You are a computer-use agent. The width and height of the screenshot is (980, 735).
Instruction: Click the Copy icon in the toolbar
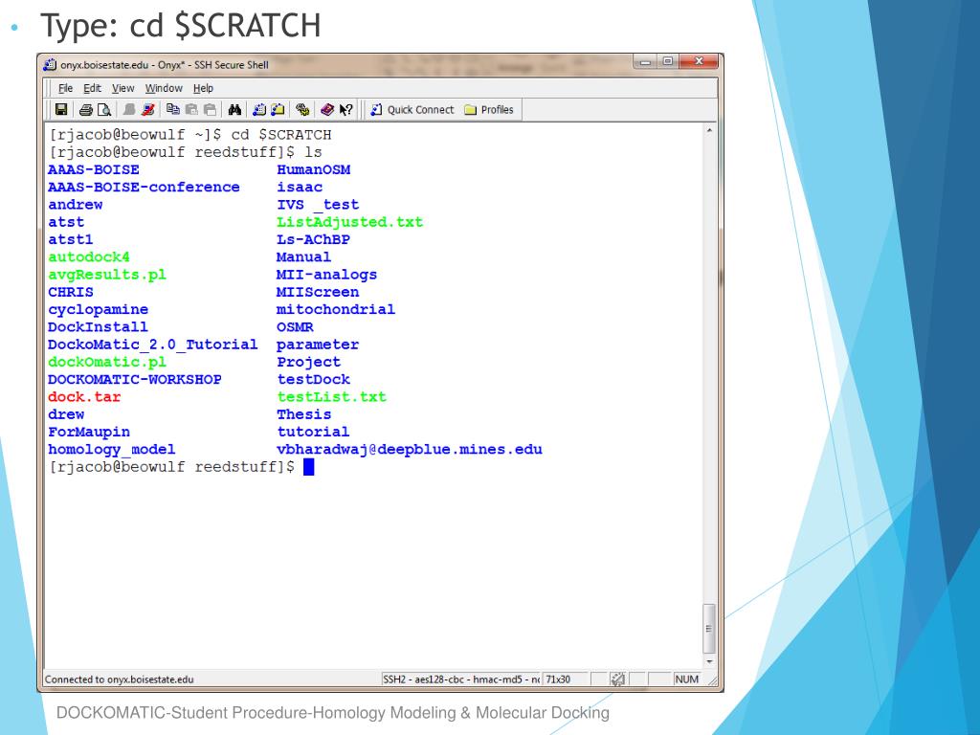point(172,110)
